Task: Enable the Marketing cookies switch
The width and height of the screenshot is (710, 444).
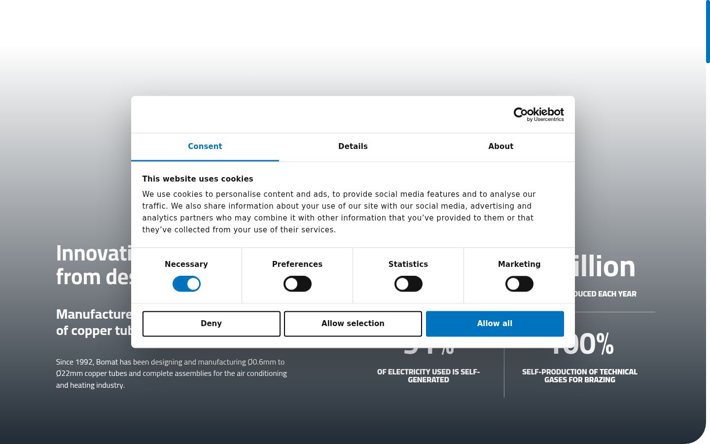Action: click(519, 284)
